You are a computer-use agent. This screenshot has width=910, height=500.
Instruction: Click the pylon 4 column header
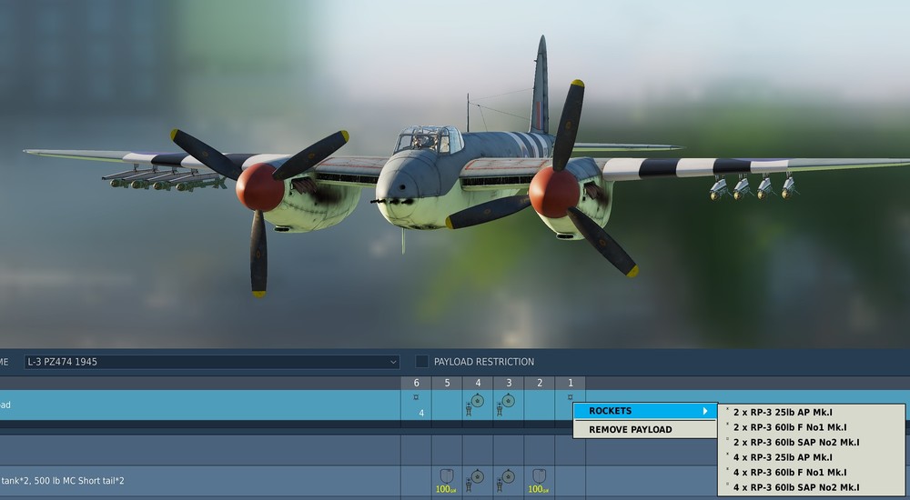point(478,383)
